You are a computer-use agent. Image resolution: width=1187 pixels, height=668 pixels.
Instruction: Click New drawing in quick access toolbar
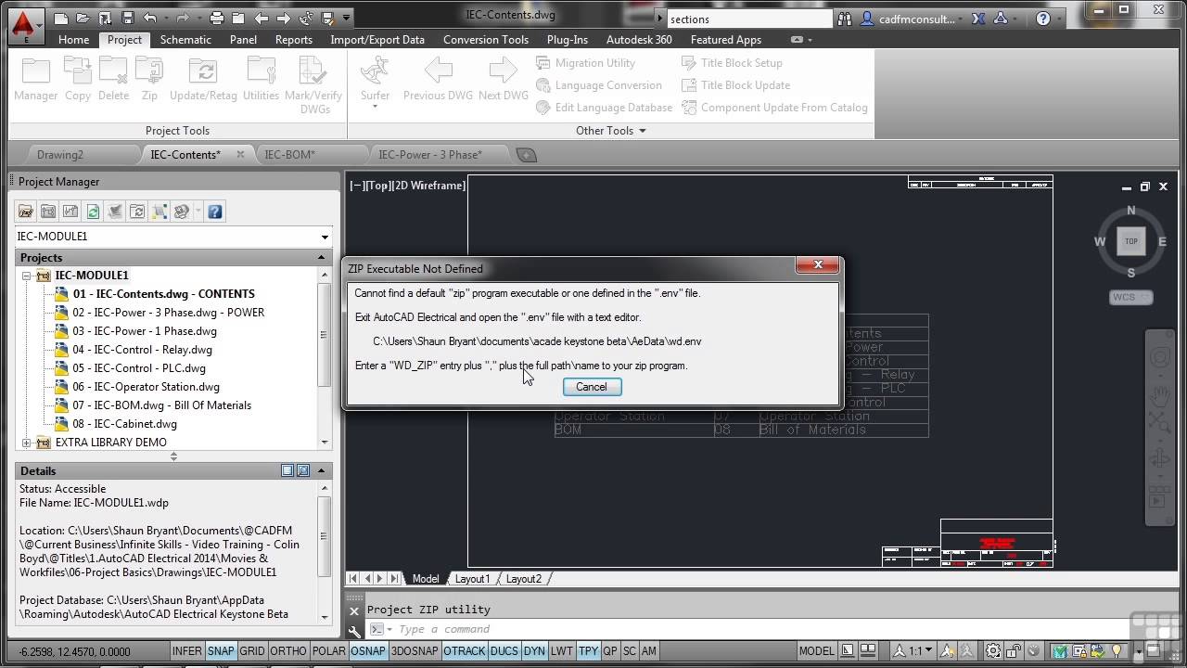[x=61, y=18]
